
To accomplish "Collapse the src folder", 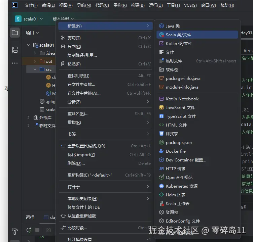I will click(35, 69).
